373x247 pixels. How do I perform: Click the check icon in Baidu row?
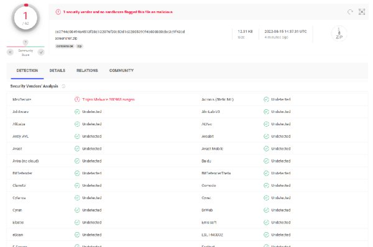[x=266, y=161]
